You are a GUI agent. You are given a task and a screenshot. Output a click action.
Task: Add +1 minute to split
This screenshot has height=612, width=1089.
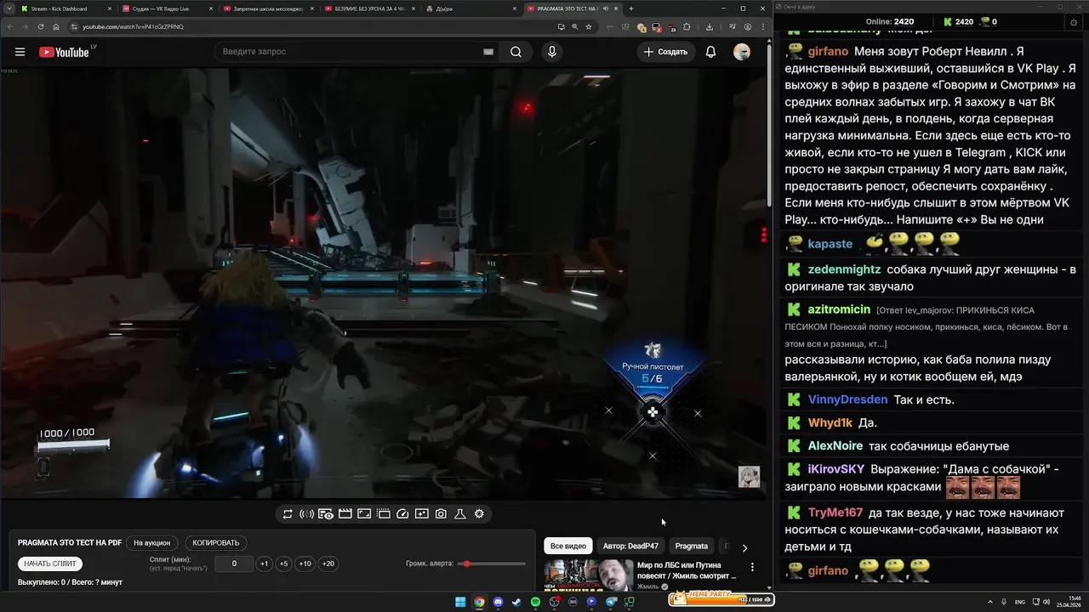(x=264, y=564)
